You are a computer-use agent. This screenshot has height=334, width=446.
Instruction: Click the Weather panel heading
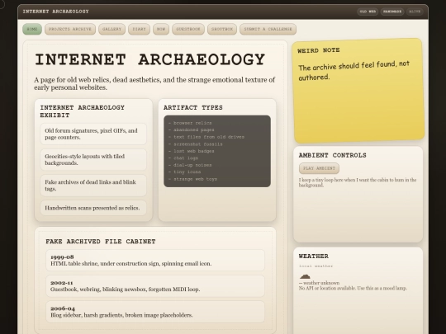point(314,256)
